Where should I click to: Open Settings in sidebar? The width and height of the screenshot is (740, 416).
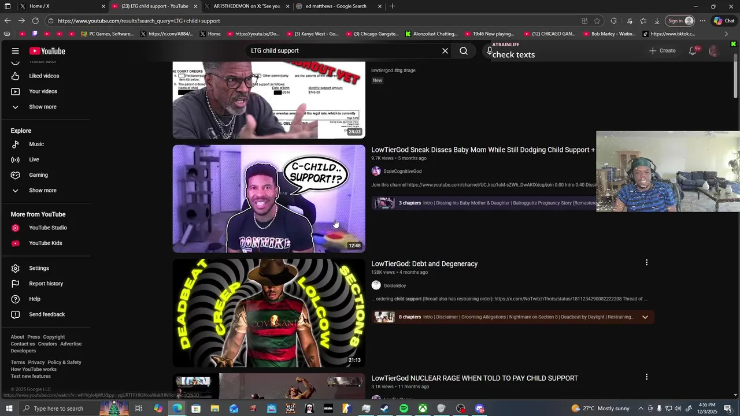pyautogui.click(x=39, y=268)
